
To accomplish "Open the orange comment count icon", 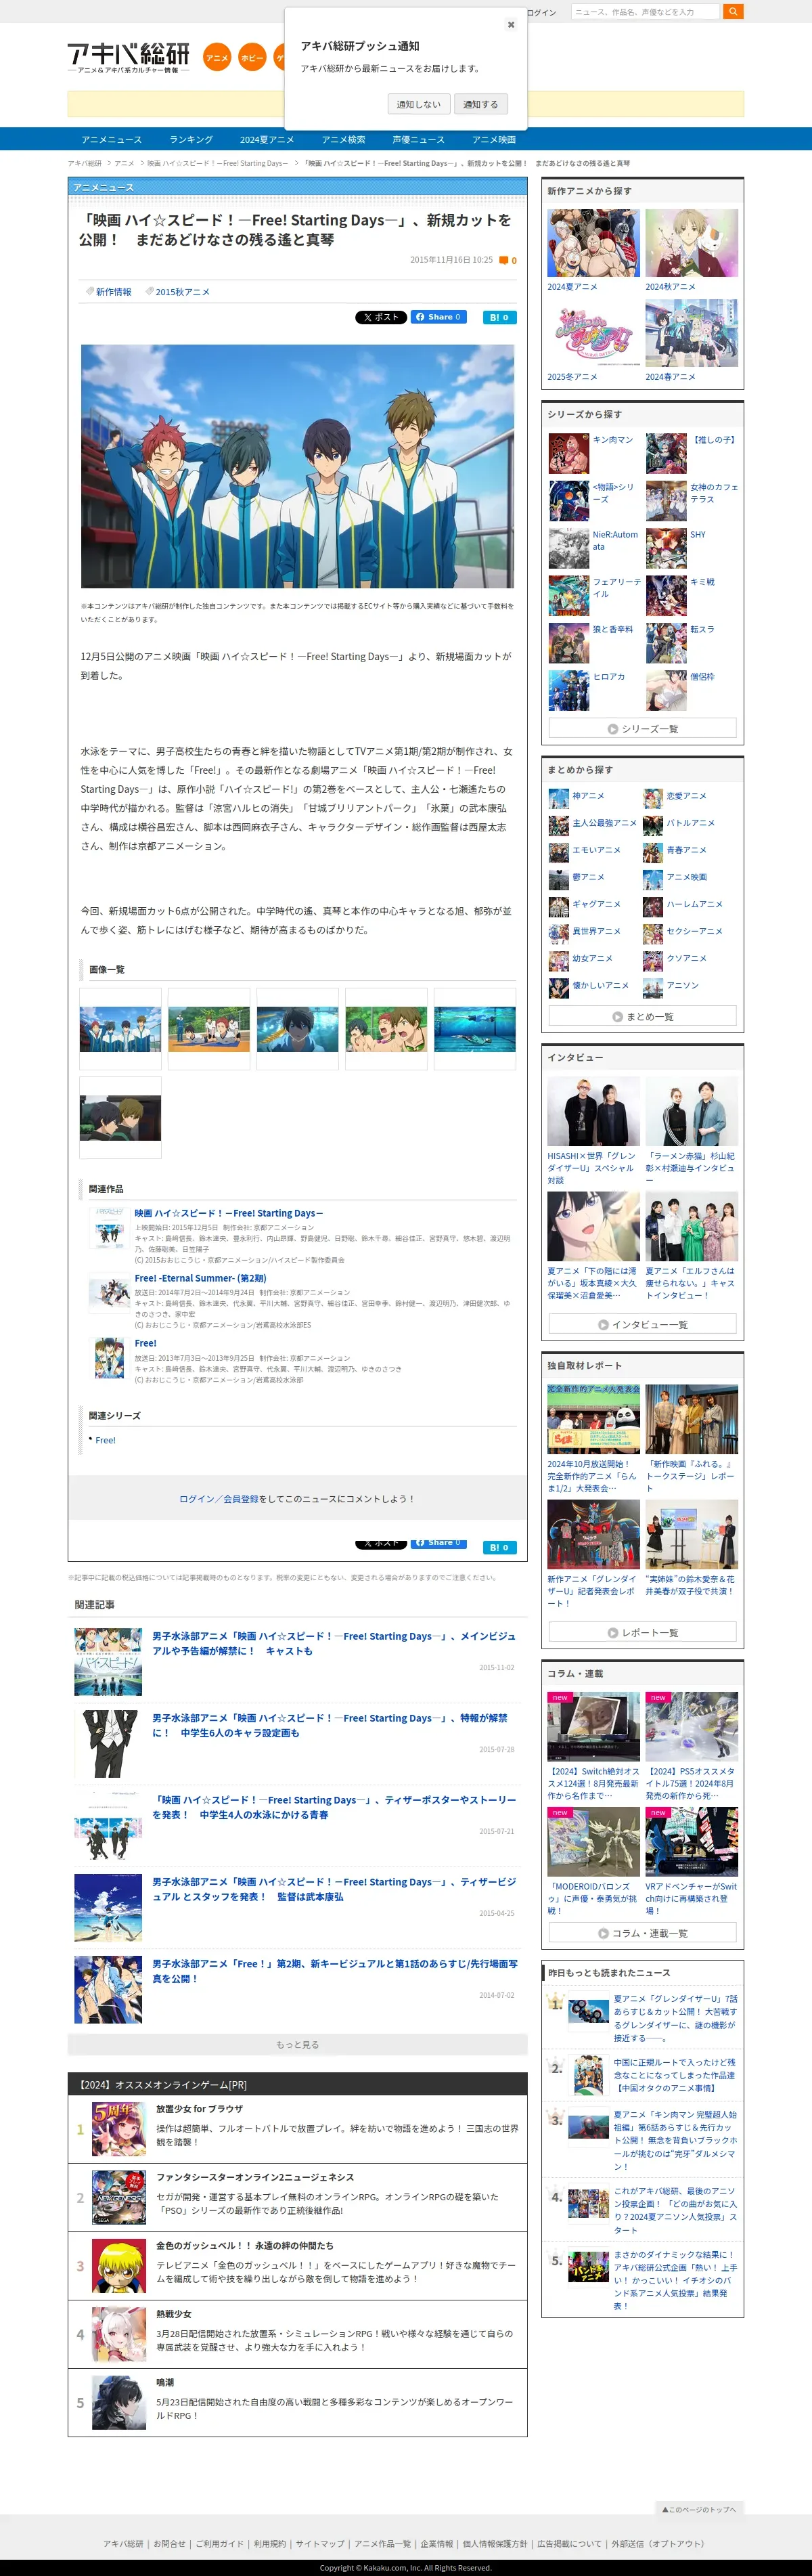I will pos(504,260).
